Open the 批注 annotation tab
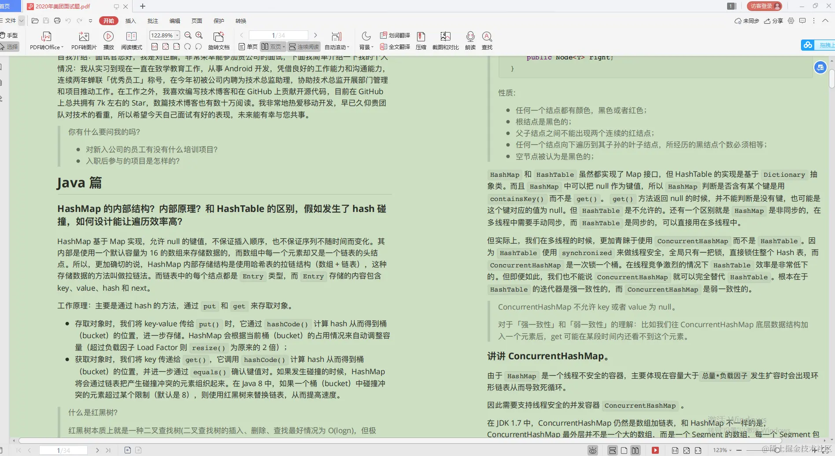This screenshot has width=835, height=456. pos(152,21)
